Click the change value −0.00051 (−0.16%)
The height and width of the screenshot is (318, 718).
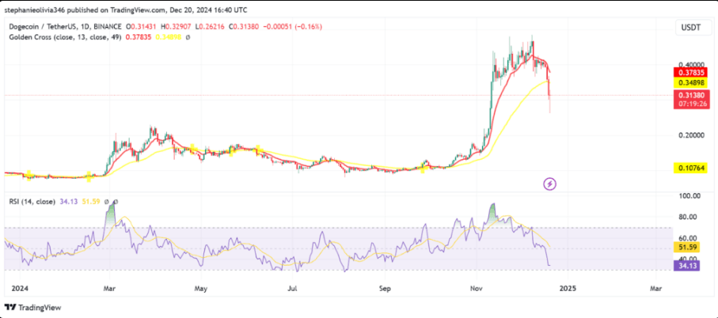point(291,27)
